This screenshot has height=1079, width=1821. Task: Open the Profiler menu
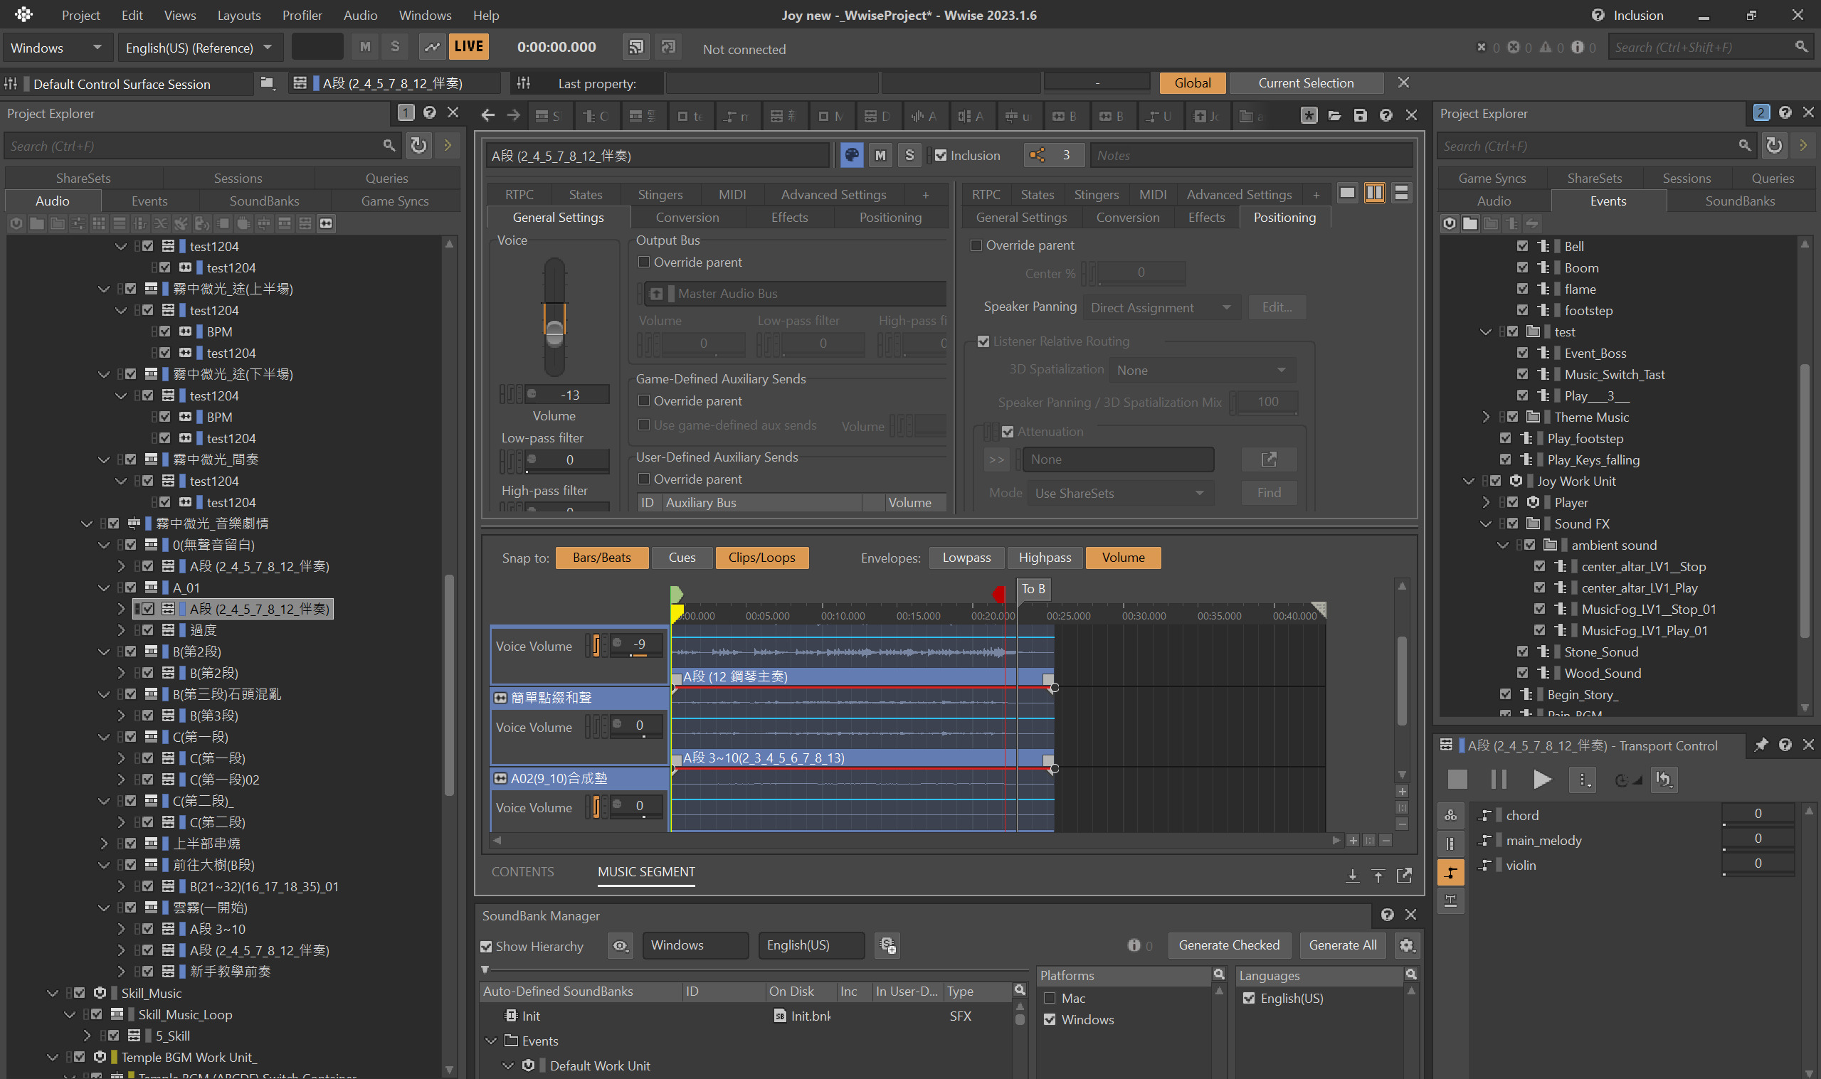click(x=302, y=15)
